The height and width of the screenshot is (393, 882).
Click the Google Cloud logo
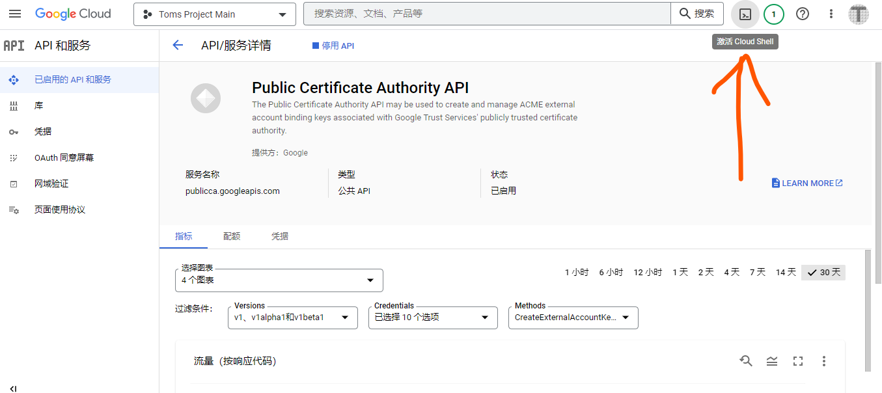[73, 14]
